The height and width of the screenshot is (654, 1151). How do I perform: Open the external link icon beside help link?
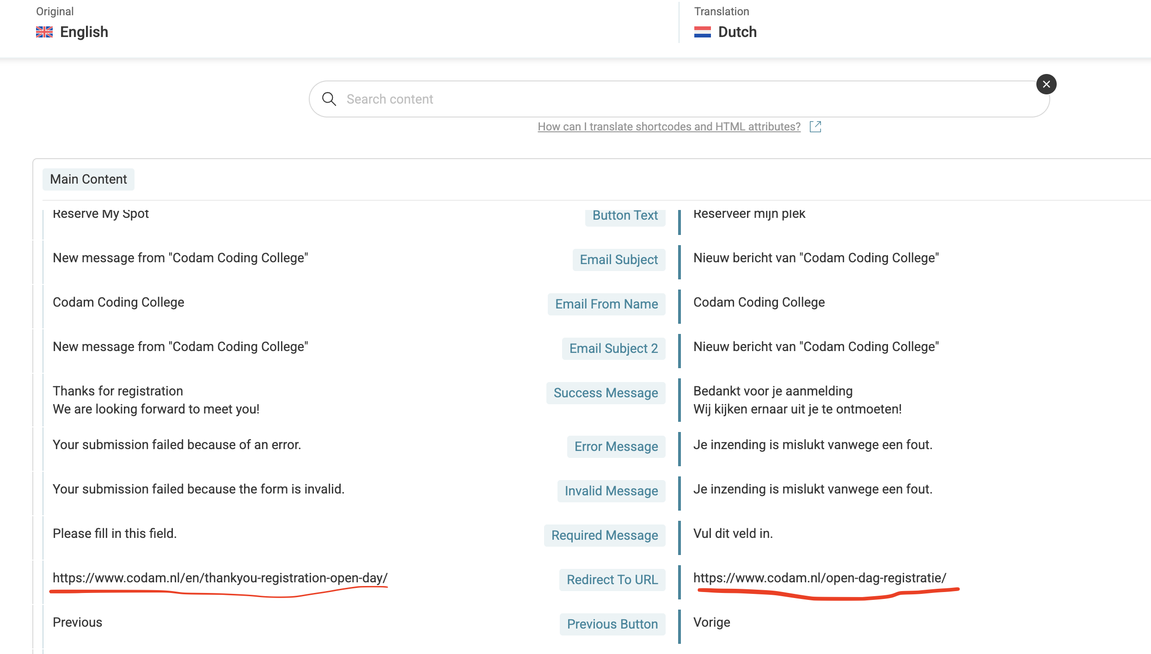(815, 127)
